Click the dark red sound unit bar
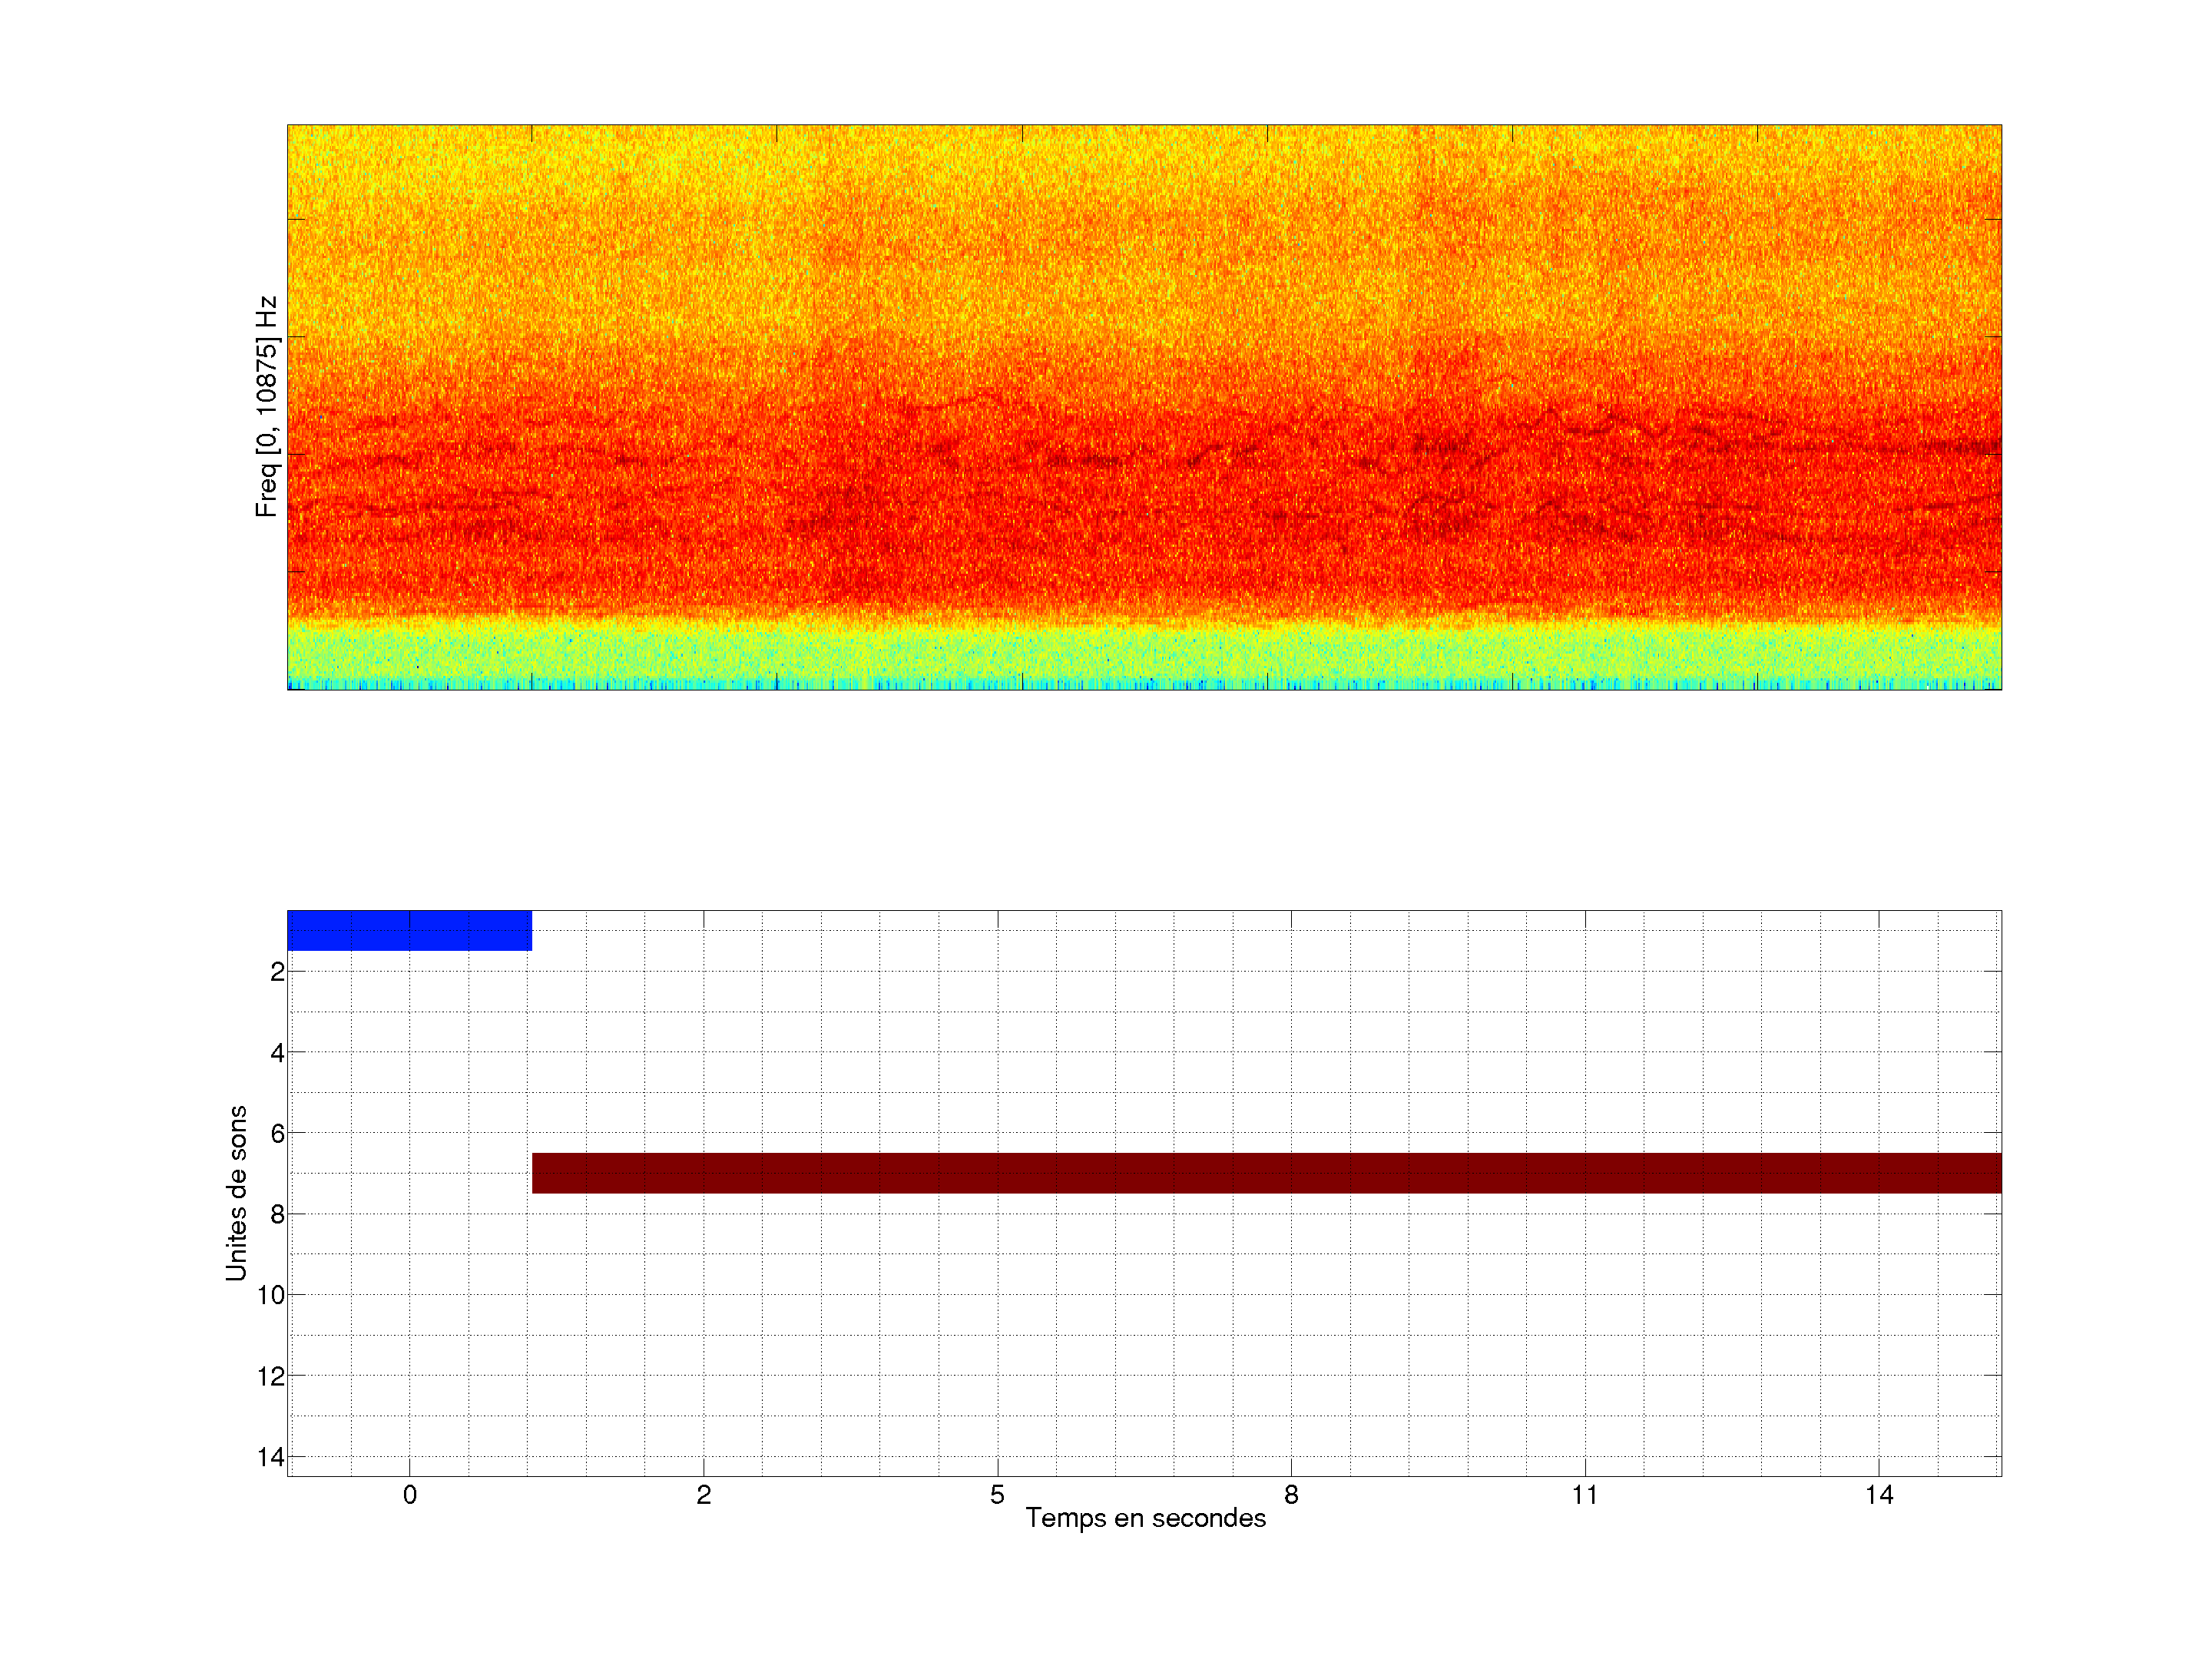Screen dimensions: 2212x1659 [1266, 1173]
